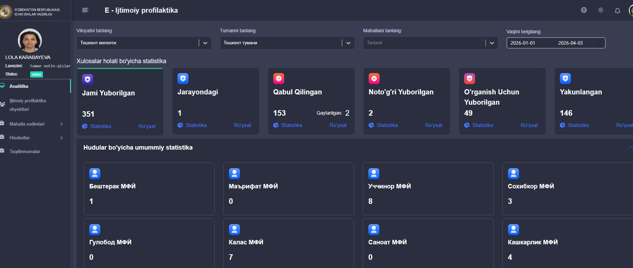Open the Mahallani tanlang dropdown
Viewport: 633px width, 268px height.
coord(431,43)
